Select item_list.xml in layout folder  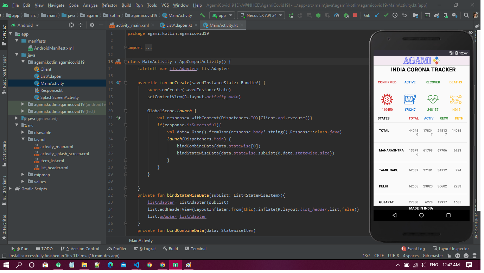(x=49, y=161)
